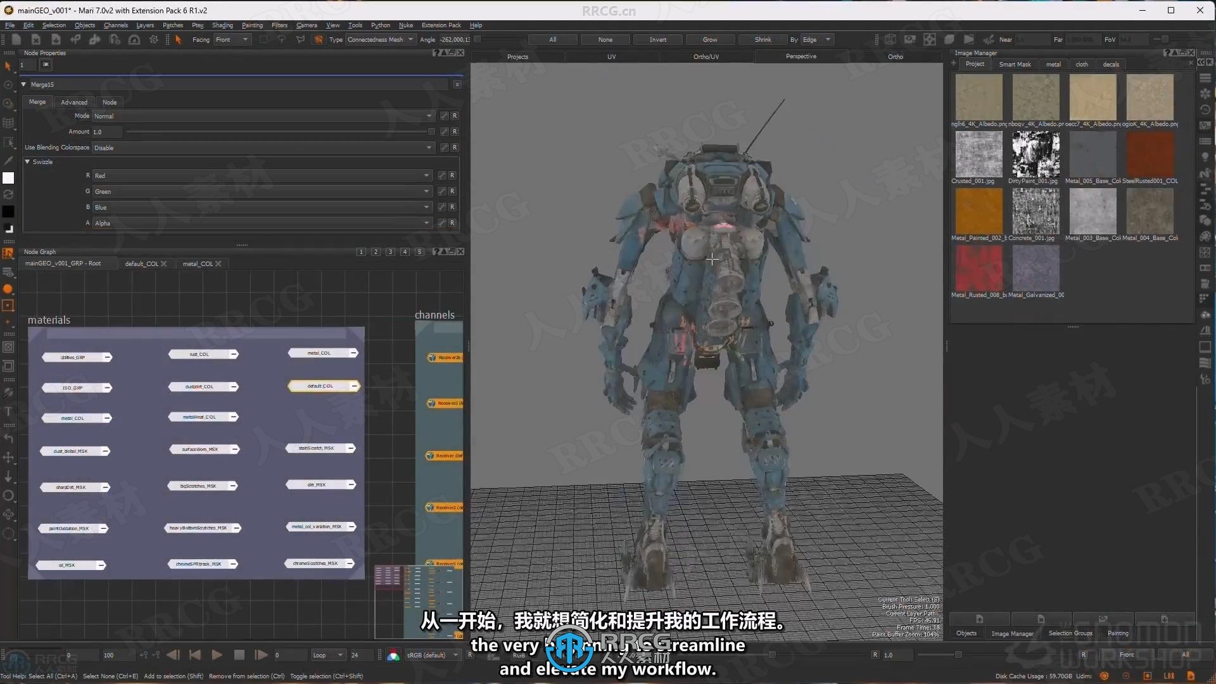This screenshot has width=1216, height=684.
Task: Select the DirtyPaint_001.jpg thumbnail
Action: pos(1036,154)
